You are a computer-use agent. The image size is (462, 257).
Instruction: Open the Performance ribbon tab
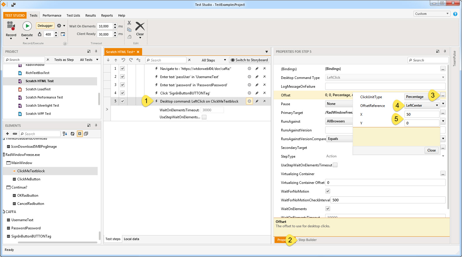(x=52, y=15)
